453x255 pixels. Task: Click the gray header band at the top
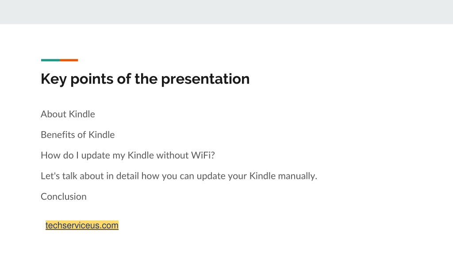click(226, 12)
